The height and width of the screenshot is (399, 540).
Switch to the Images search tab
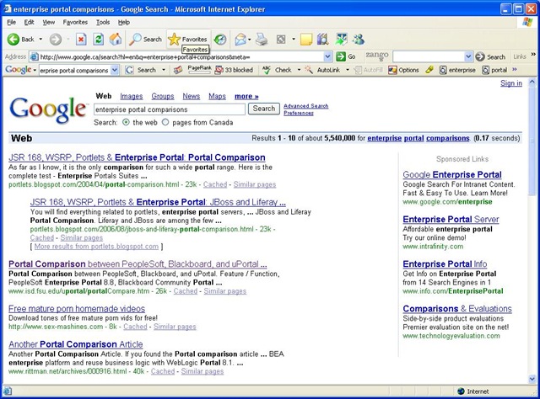(x=132, y=96)
